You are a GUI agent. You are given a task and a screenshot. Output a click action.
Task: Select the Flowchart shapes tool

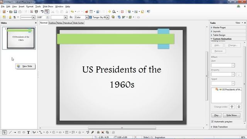pyautogui.click(x=67, y=132)
